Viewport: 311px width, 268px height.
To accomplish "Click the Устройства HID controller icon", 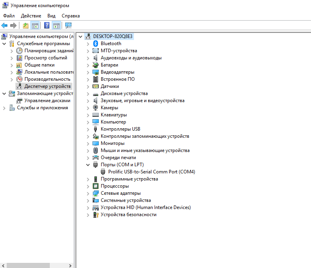I will (x=96, y=207).
